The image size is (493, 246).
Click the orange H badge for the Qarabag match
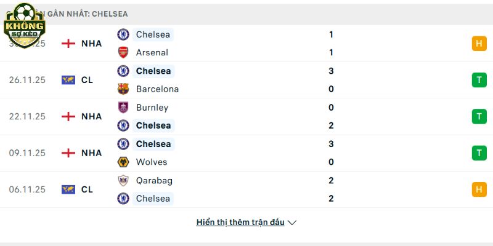click(x=479, y=189)
